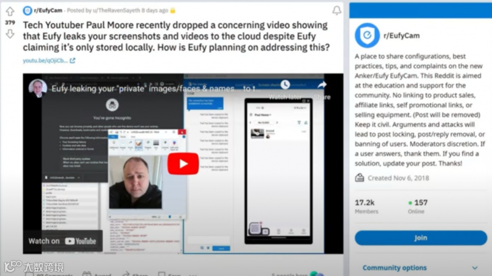Open video on YouTube via Watch on button
Image resolution: width=492 pixels, height=276 pixels.
coord(62,241)
